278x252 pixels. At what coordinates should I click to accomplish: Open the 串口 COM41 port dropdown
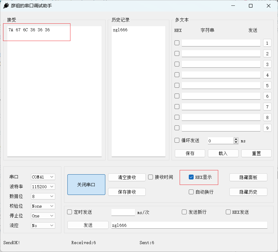click(x=43, y=177)
